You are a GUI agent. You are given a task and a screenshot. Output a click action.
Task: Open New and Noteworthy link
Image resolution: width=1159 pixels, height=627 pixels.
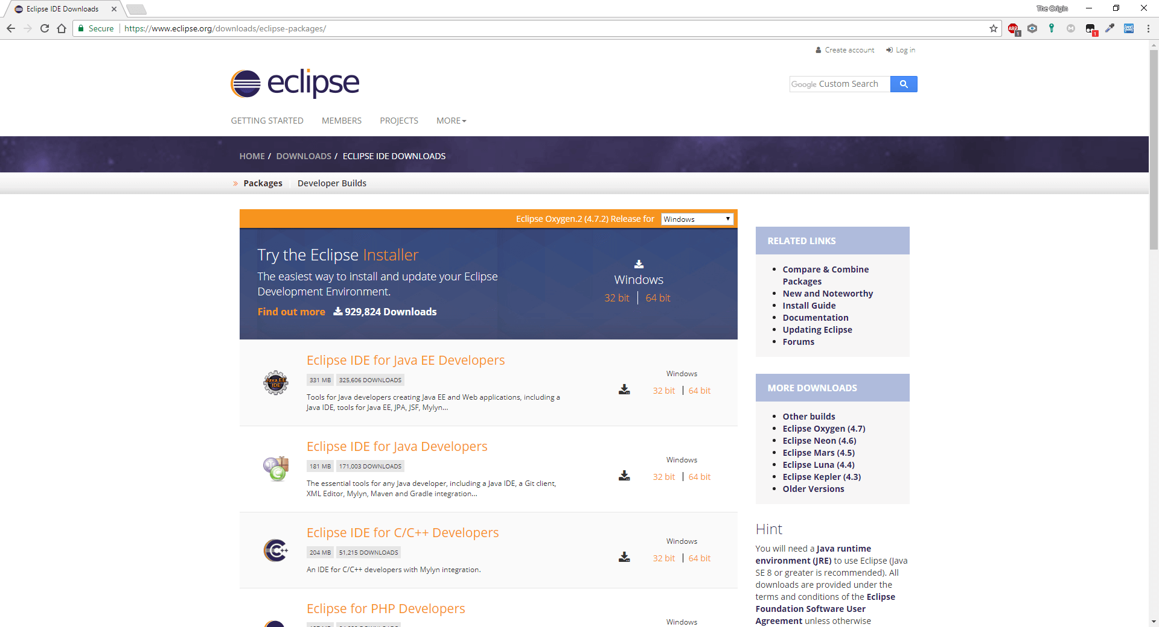[x=828, y=294]
